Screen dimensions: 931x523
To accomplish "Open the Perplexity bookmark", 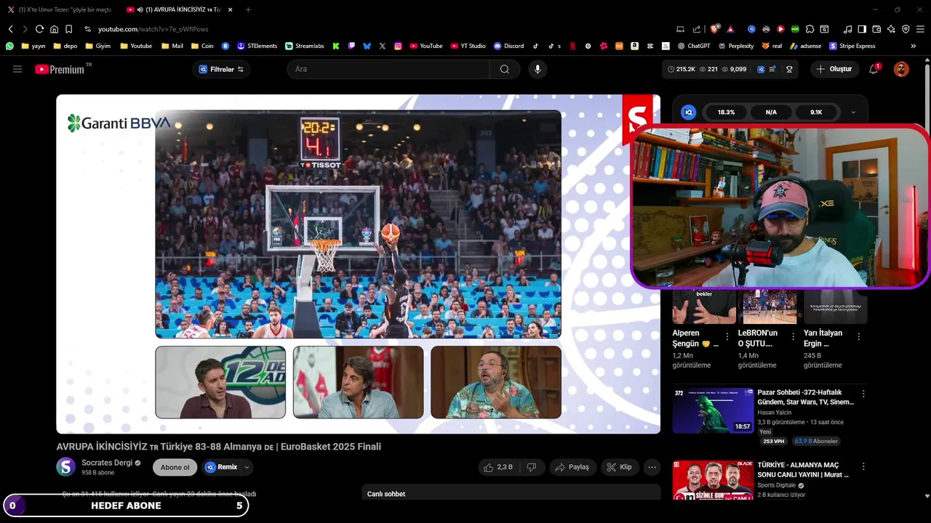I will tap(735, 46).
